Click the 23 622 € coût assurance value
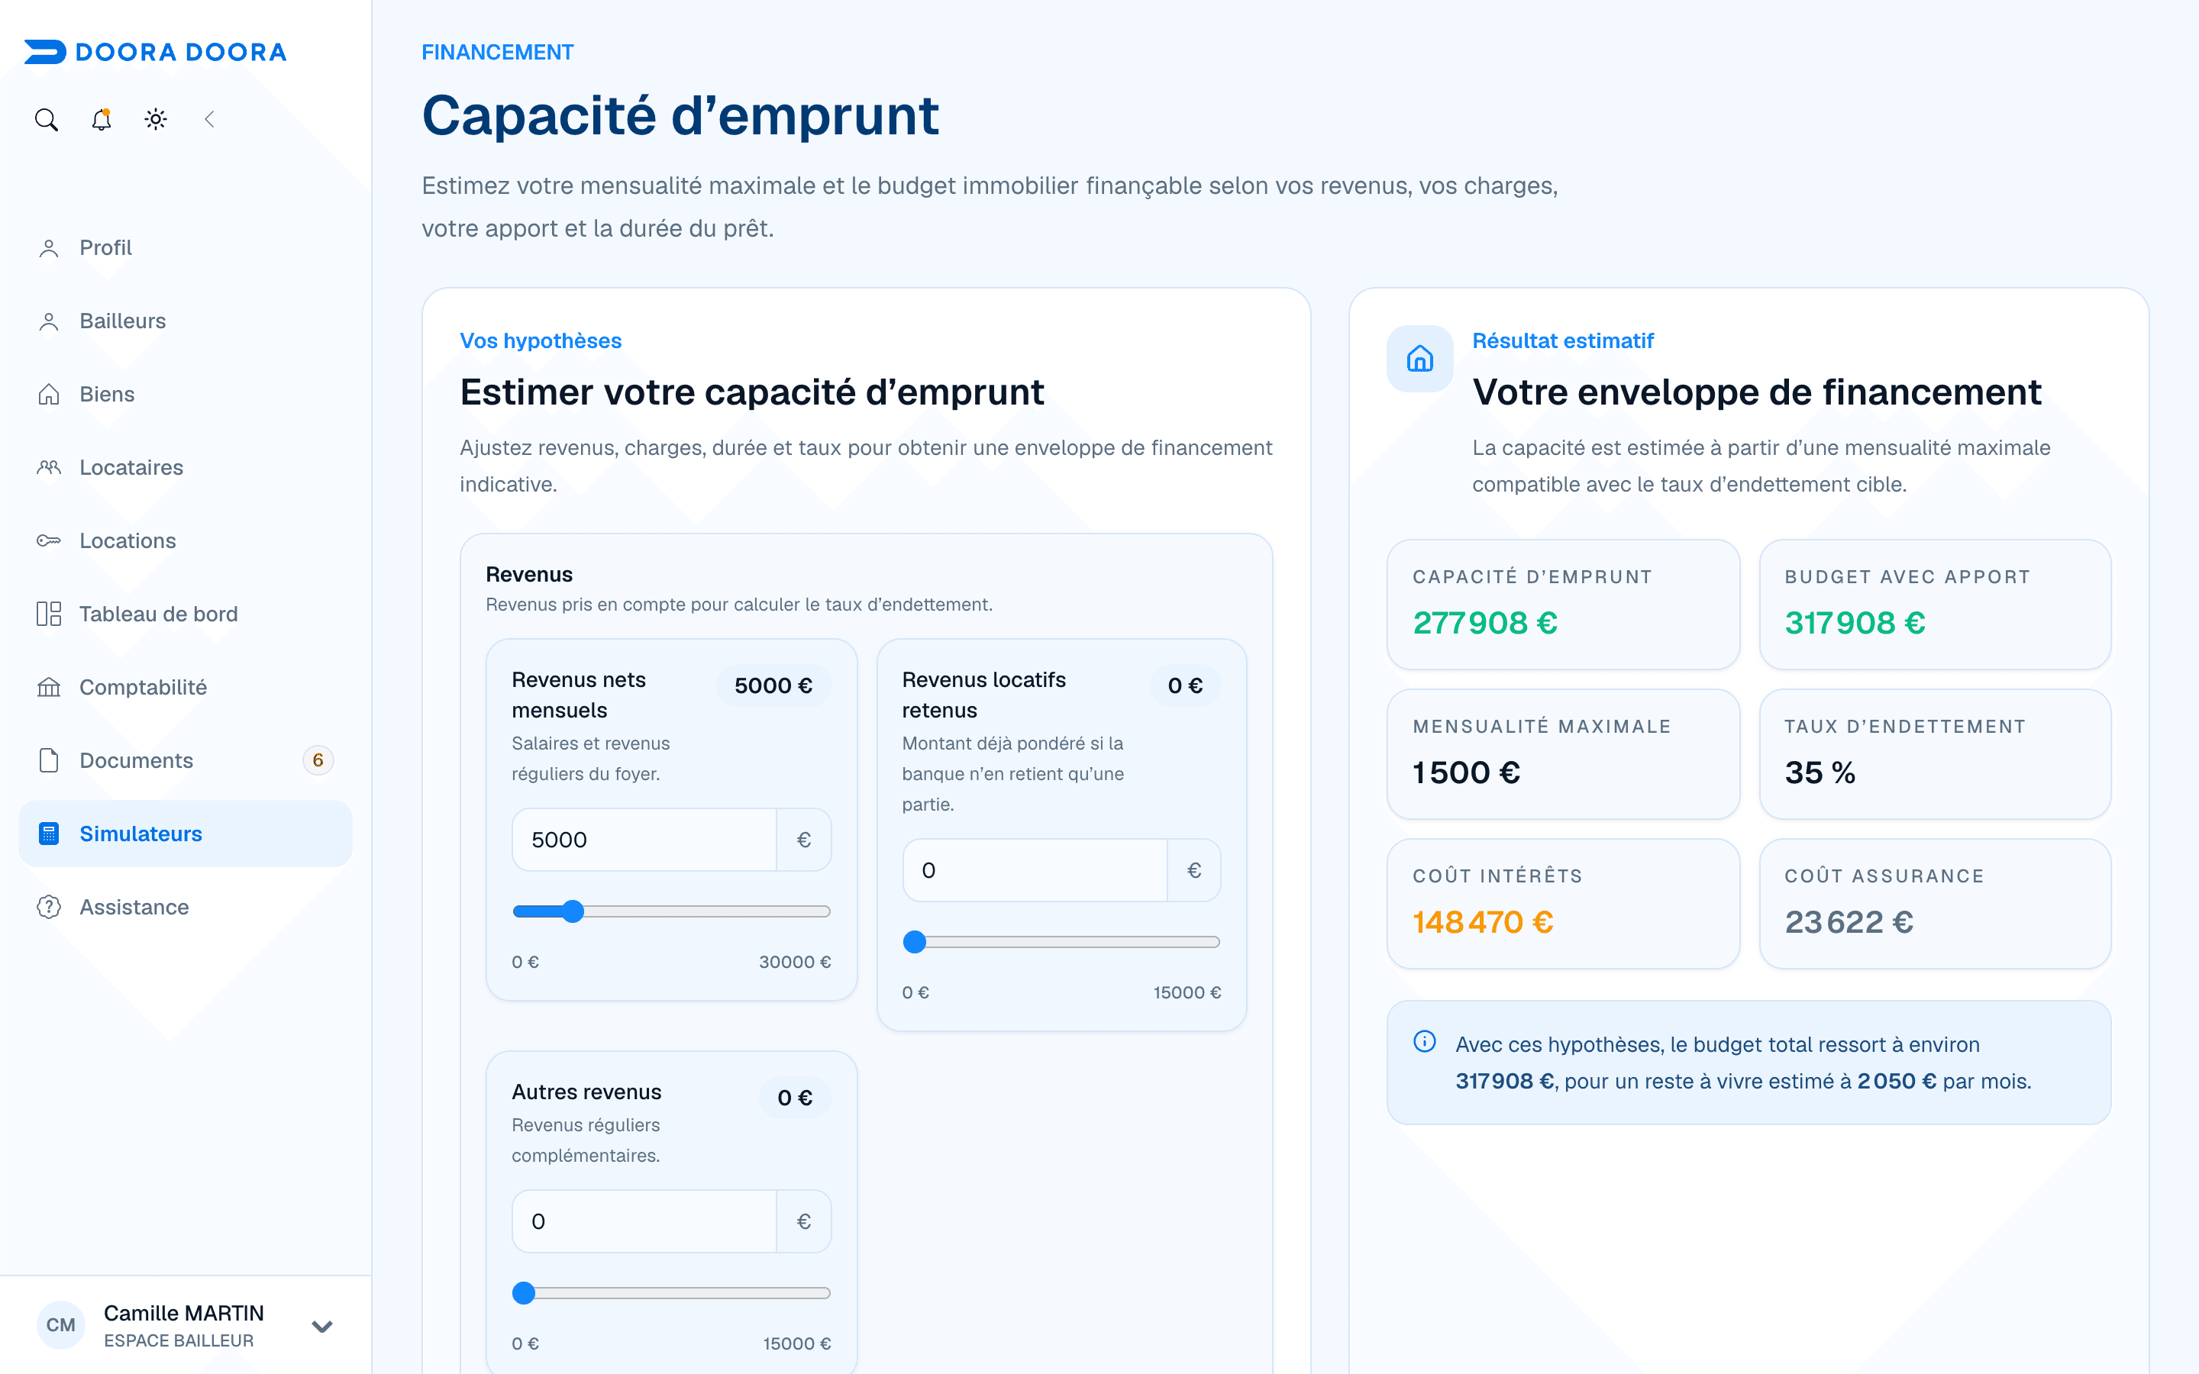The image size is (2199, 1374). click(1849, 922)
